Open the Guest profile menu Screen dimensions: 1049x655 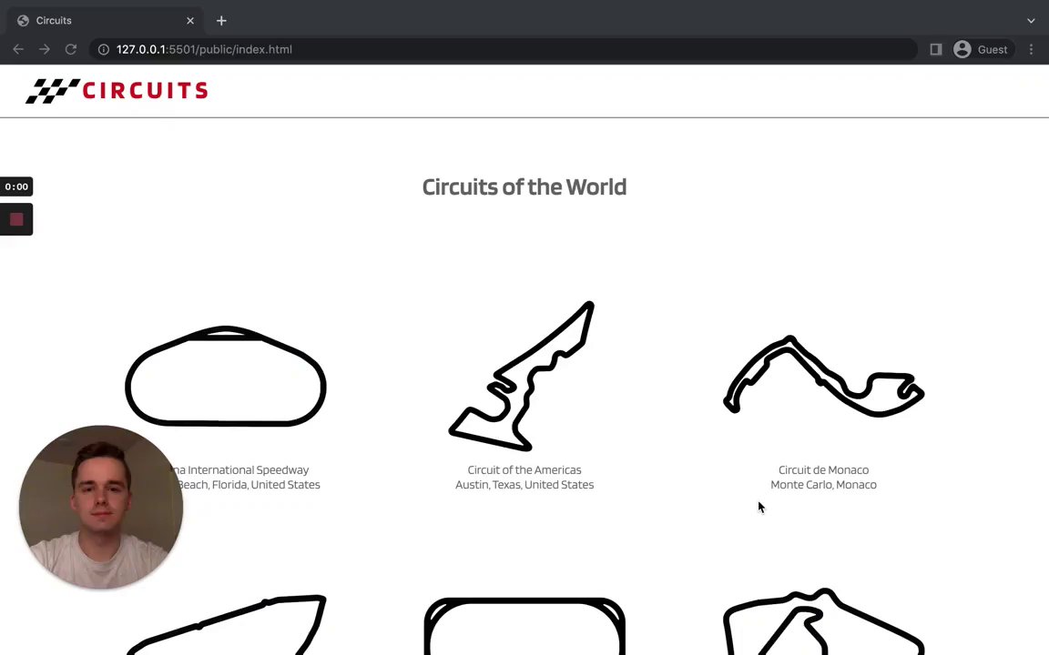981,49
